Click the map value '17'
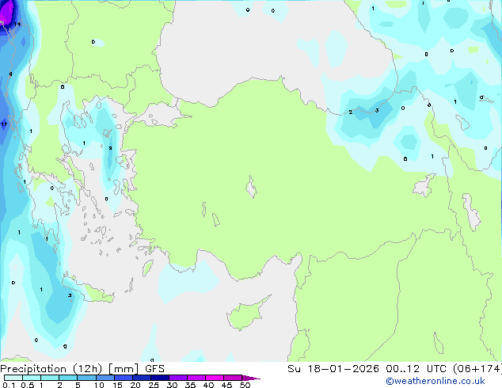This screenshot has height=388, width=502. (4, 124)
